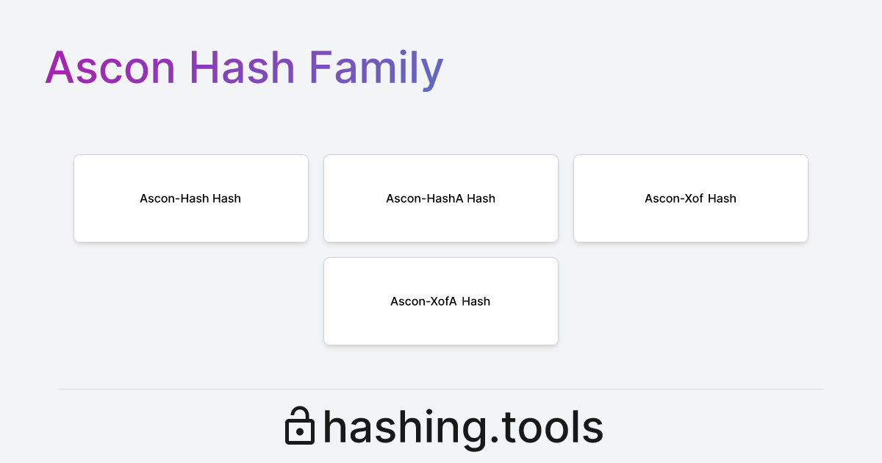
Task: Click the Ascon-Hash Hash label text
Action: pos(191,198)
